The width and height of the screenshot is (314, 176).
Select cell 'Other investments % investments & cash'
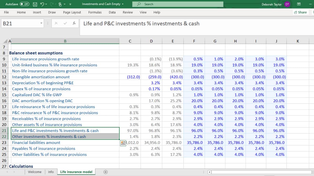[x=65, y=137]
